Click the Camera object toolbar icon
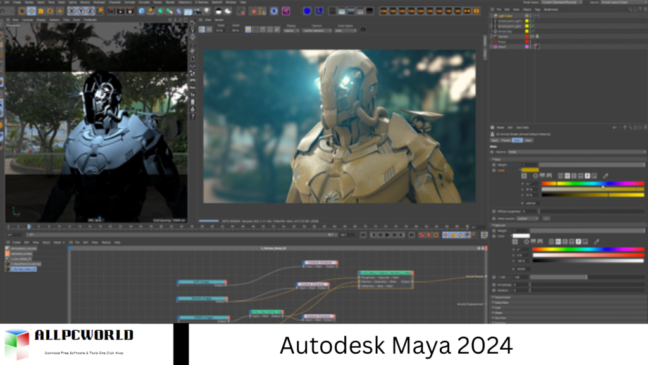This screenshot has height=365, width=648. point(197,11)
